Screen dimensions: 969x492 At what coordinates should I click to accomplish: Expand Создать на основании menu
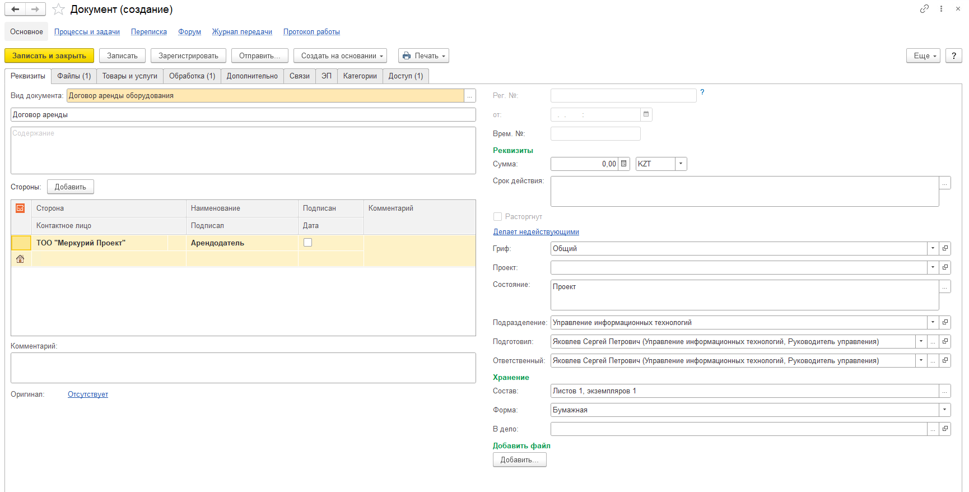340,55
